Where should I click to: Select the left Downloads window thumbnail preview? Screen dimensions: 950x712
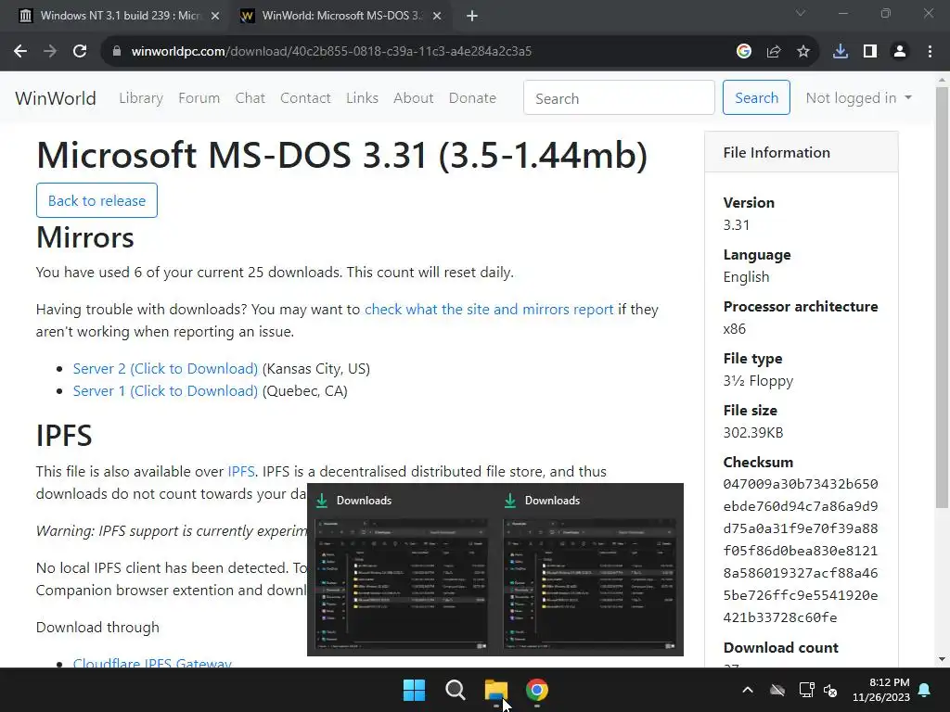pos(401,584)
